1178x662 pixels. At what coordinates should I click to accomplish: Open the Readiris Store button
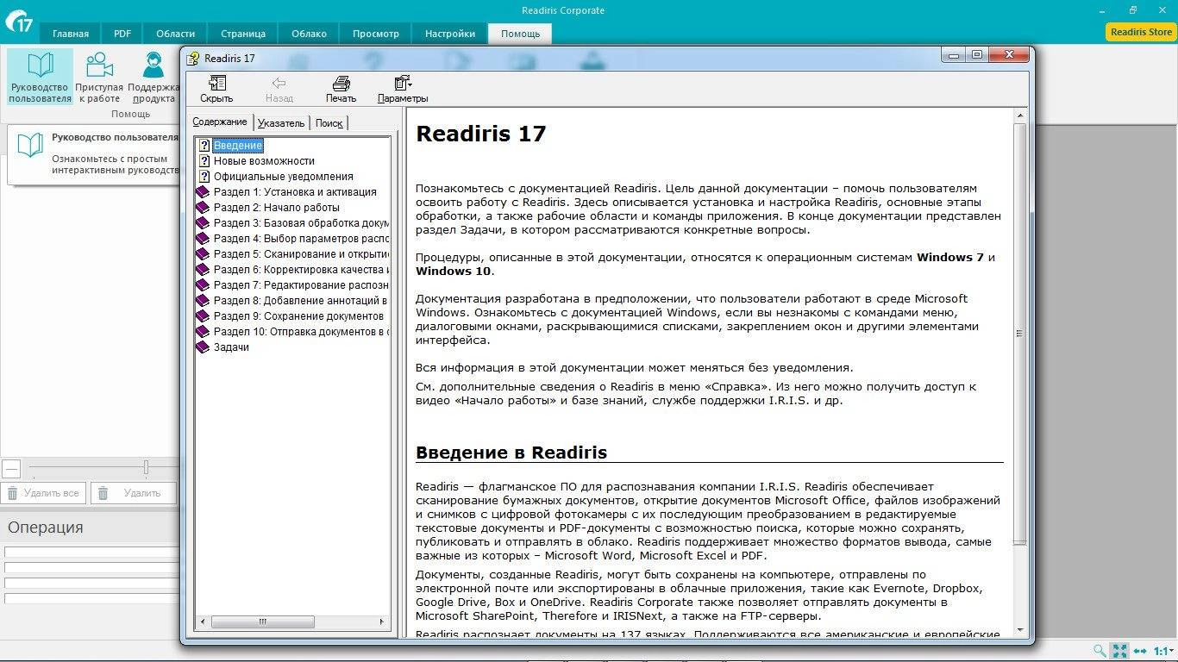[1140, 32]
